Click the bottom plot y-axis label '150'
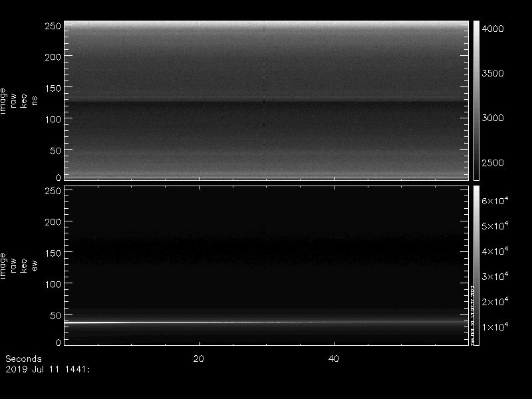Image resolution: width=532 pixels, height=399 pixels. click(x=53, y=253)
